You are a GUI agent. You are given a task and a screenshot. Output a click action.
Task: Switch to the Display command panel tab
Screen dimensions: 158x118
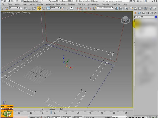pyautogui.click(x=151, y=13)
